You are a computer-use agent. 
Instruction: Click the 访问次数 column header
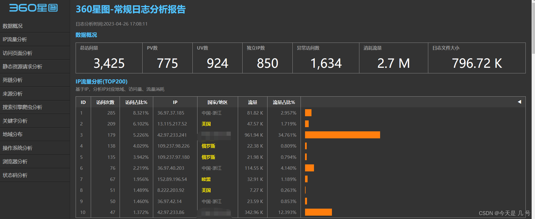point(105,102)
